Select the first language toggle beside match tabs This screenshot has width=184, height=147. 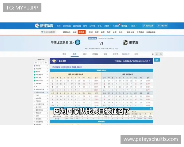click(153, 54)
